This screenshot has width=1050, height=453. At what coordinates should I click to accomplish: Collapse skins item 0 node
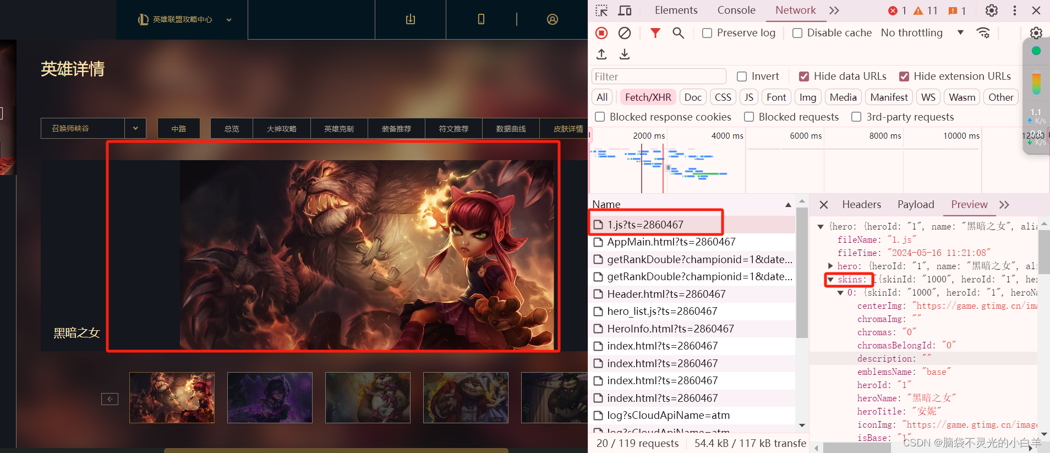(840, 293)
